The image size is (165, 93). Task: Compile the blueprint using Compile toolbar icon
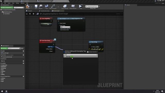28,6
